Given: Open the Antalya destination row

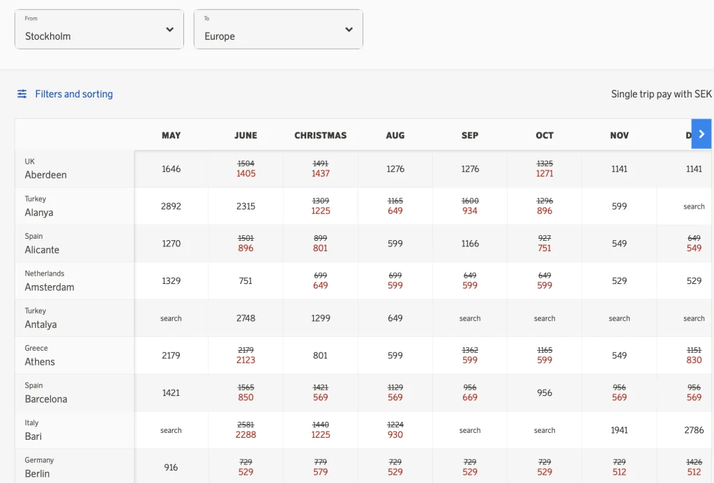Looking at the screenshot, I should 75,317.
